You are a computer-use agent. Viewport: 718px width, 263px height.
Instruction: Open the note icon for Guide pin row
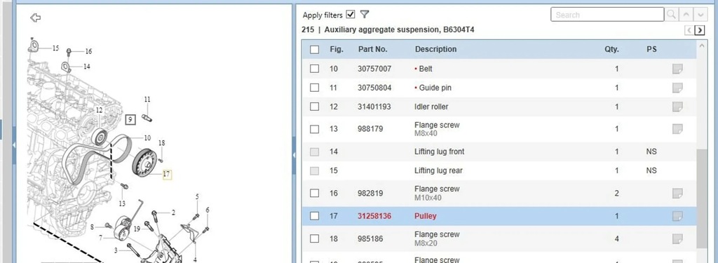coord(677,88)
